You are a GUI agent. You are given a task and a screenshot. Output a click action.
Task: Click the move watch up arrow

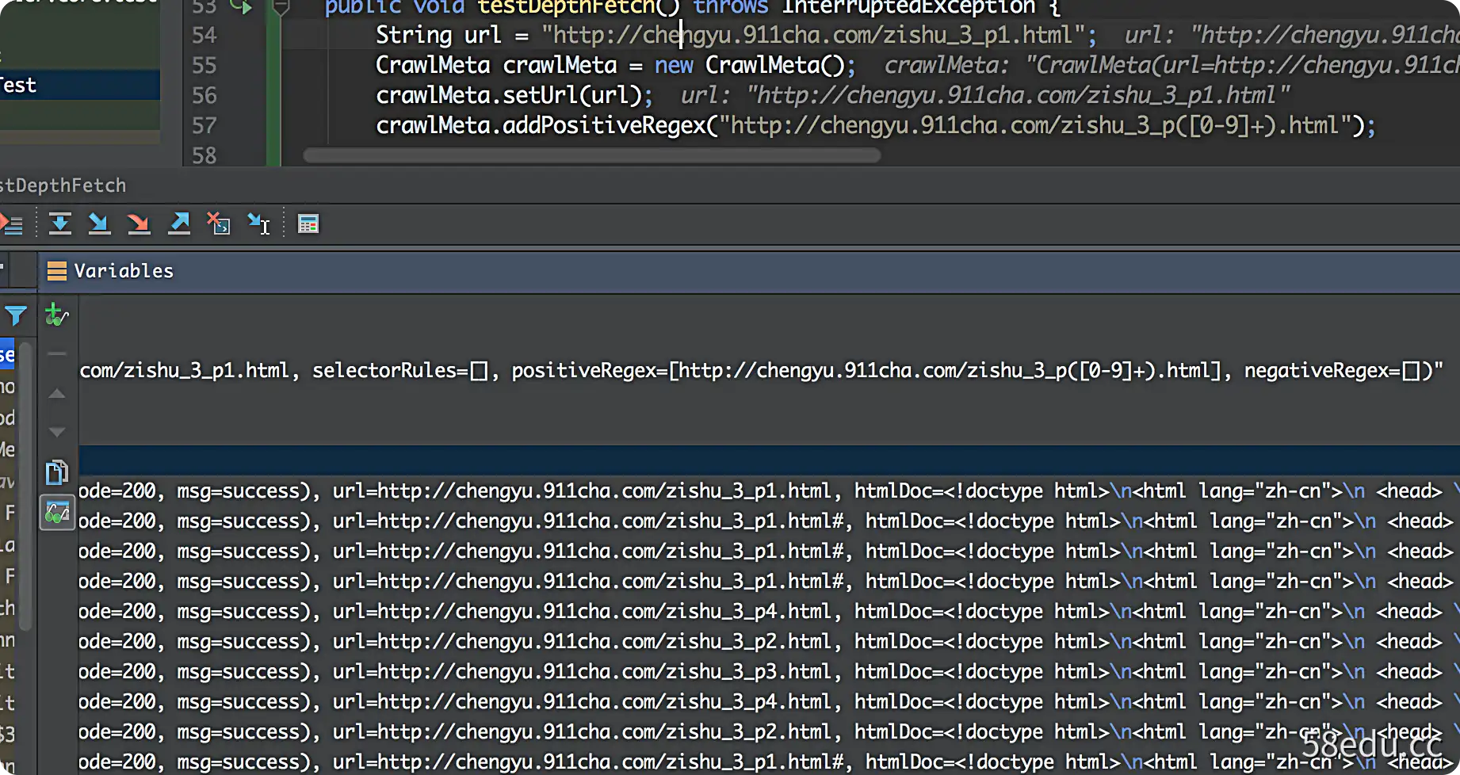tap(57, 394)
